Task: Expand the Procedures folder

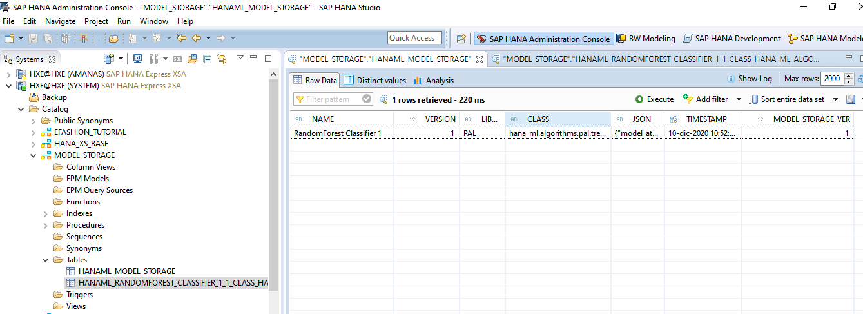Action: coord(46,225)
